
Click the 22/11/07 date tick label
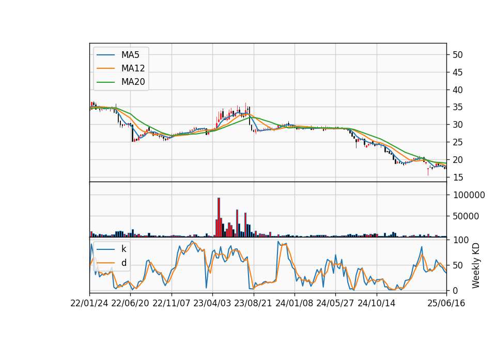[x=171, y=303]
